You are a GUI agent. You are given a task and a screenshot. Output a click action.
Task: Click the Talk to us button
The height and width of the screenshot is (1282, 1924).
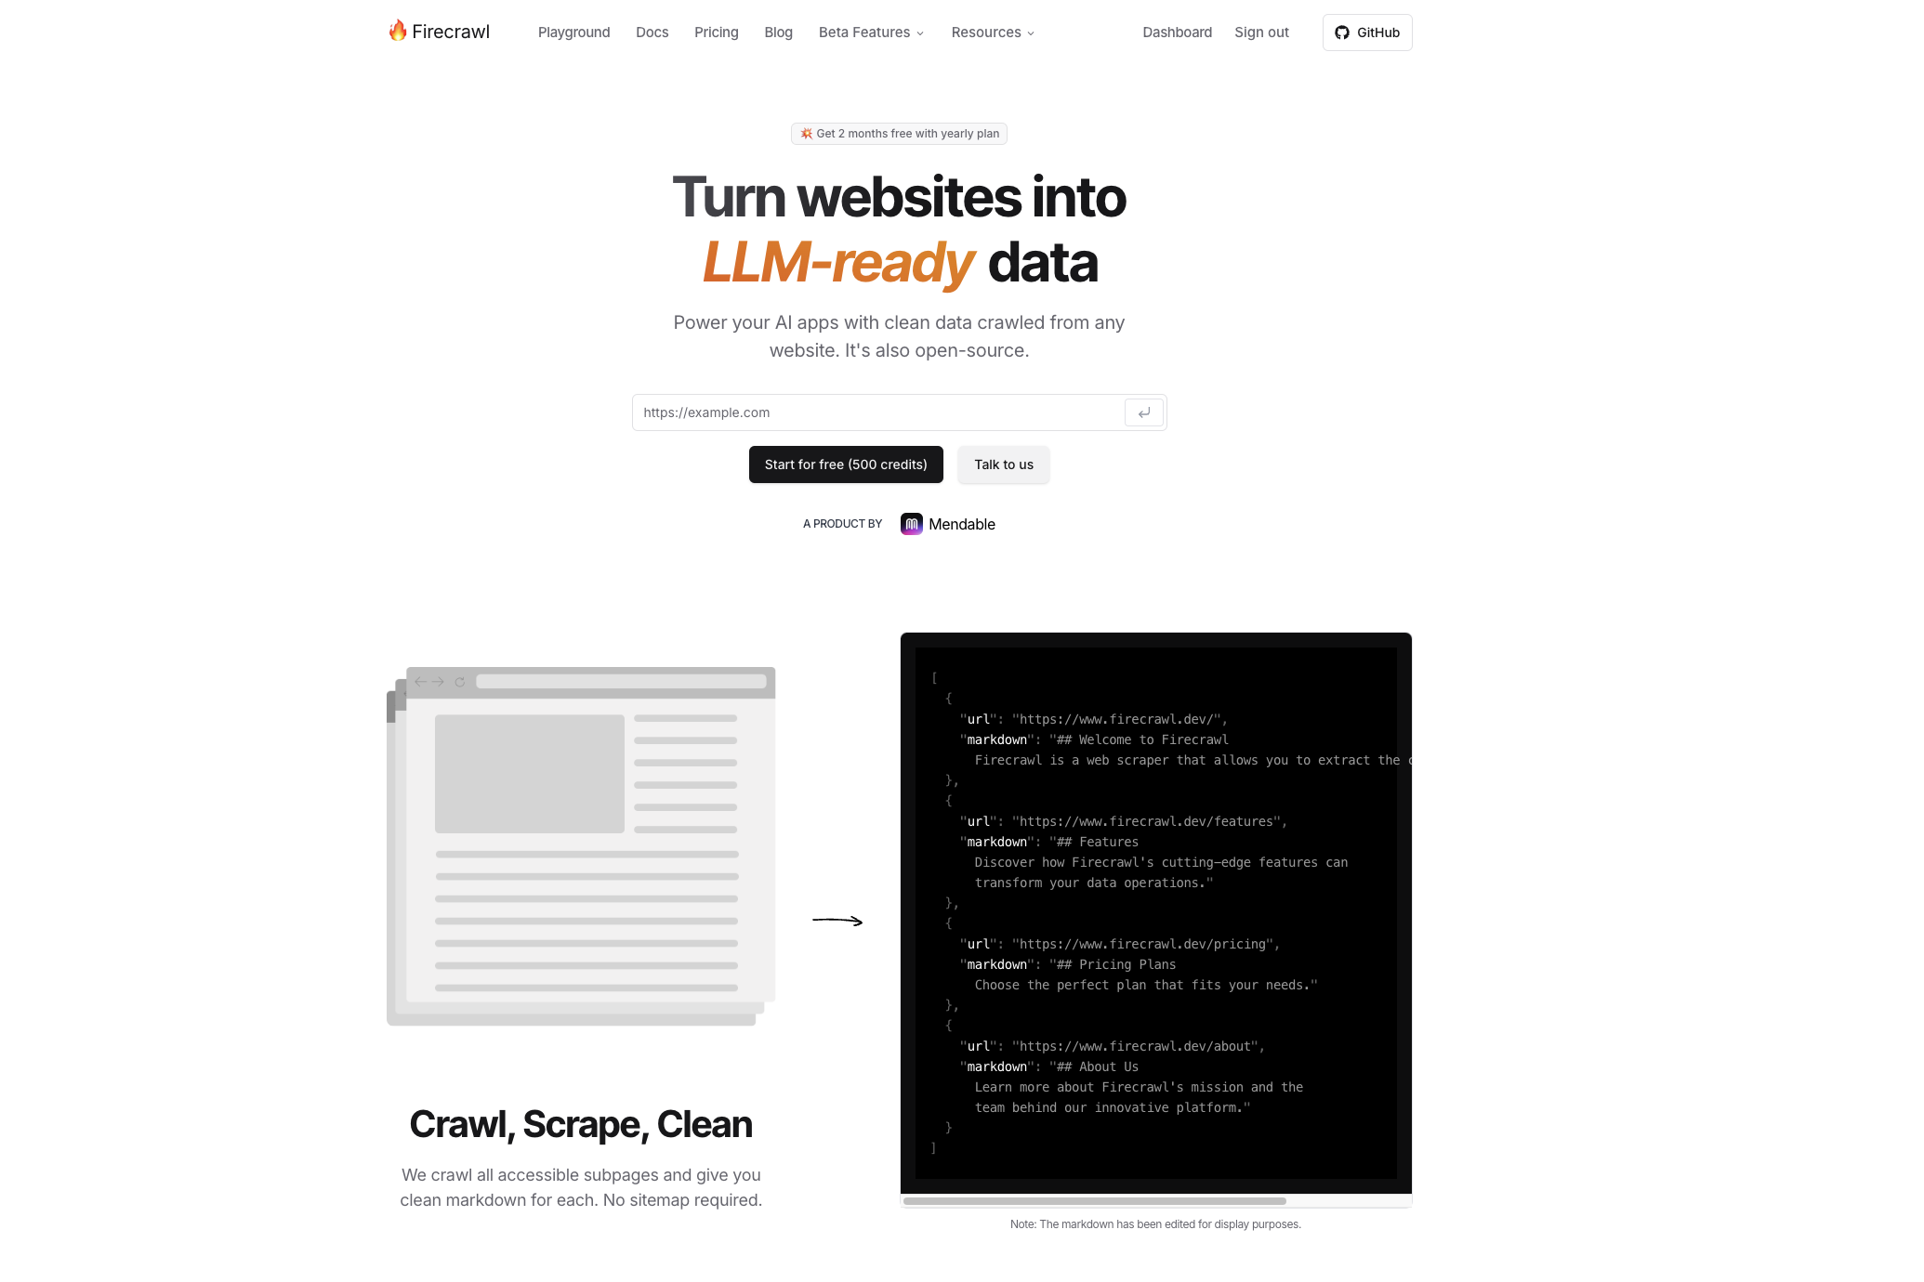pyautogui.click(x=1004, y=464)
